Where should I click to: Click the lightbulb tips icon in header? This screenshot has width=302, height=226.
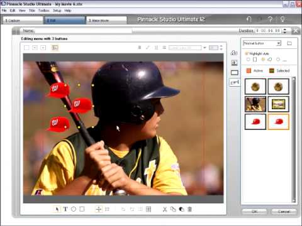pos(282,19)
